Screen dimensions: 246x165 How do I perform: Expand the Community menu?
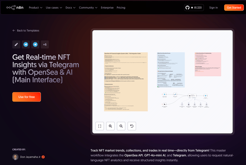coord(88,8)
